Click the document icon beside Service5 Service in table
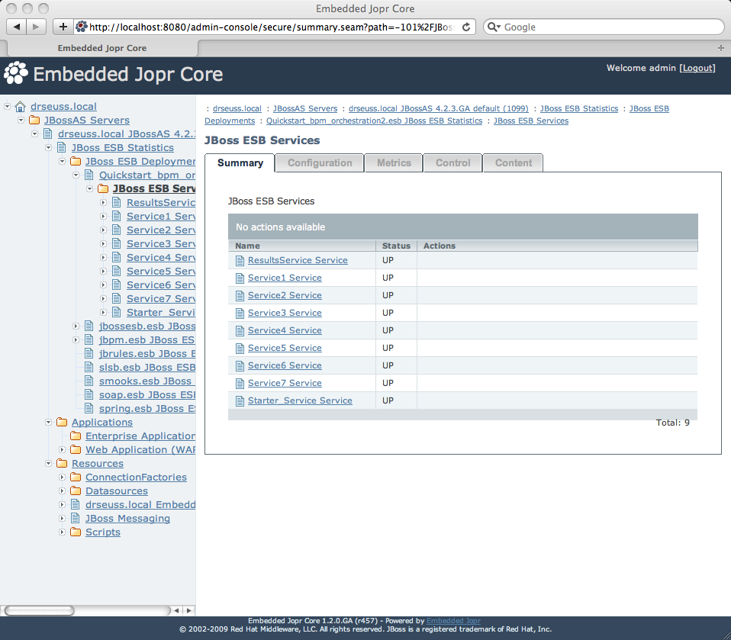The height and width of the screenshot is (640, 731). (240, 348)
